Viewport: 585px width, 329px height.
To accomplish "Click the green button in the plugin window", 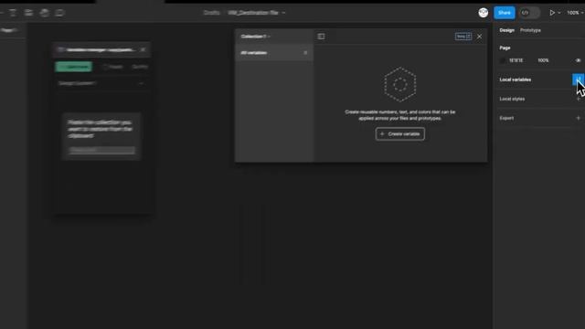I will [x=74, y=67].
